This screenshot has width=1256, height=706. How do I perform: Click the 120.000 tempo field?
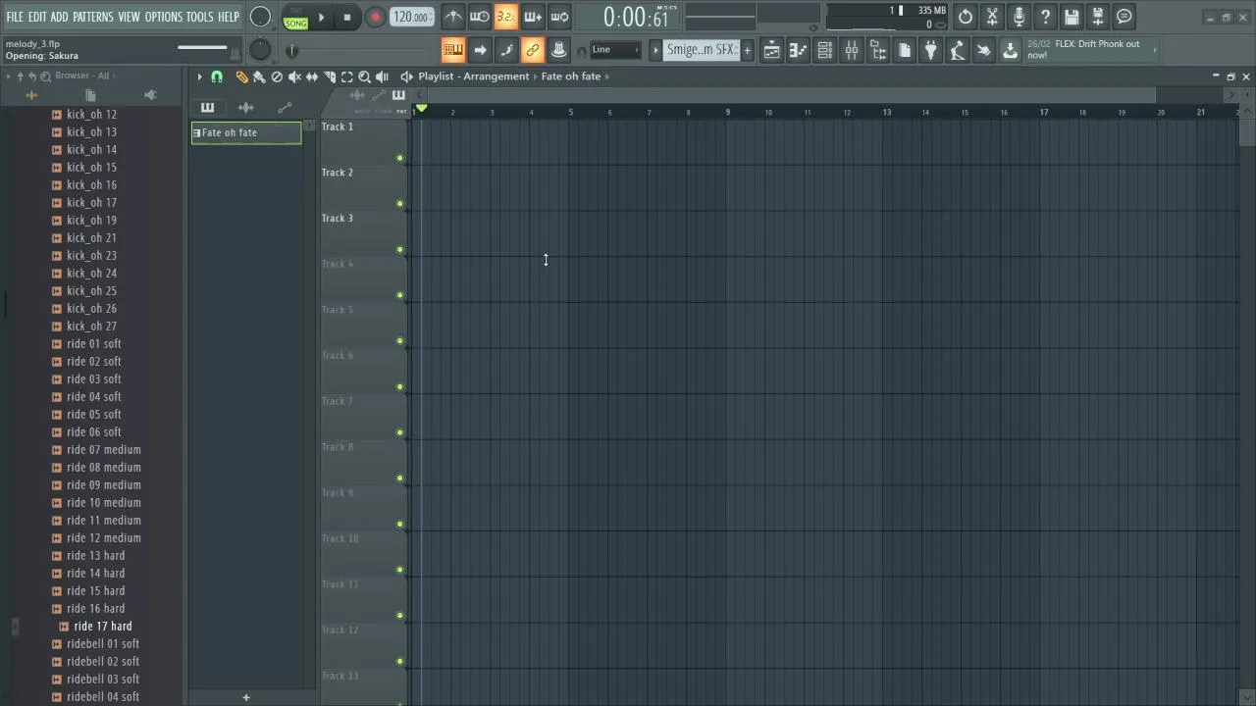click(x=411, y=17)
